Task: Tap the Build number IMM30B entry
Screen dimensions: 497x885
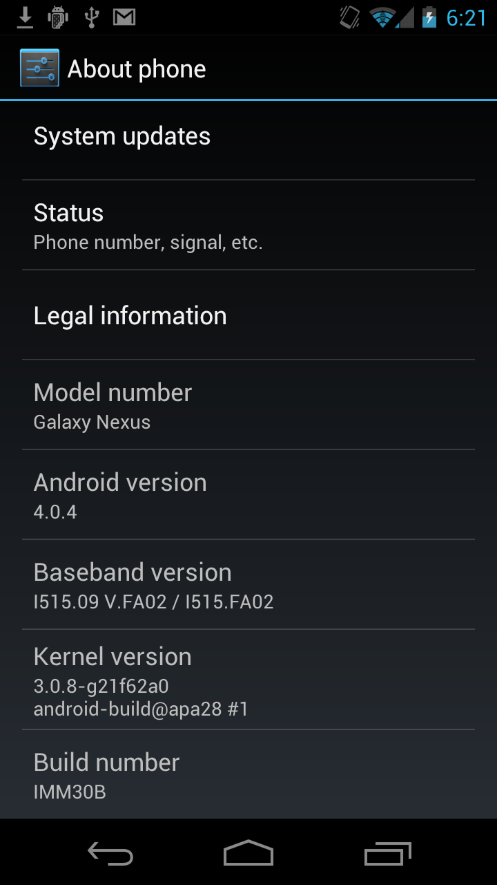Action: point(248,774)
